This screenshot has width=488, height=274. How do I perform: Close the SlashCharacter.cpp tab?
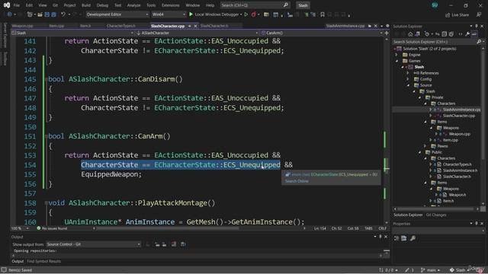[195, 26]
